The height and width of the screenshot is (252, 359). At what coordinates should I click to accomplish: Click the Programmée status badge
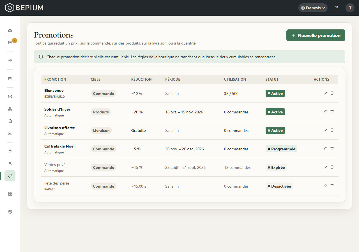point(281,149)
